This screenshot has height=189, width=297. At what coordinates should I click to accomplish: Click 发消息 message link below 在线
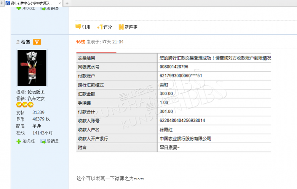[x=53, y=141]
